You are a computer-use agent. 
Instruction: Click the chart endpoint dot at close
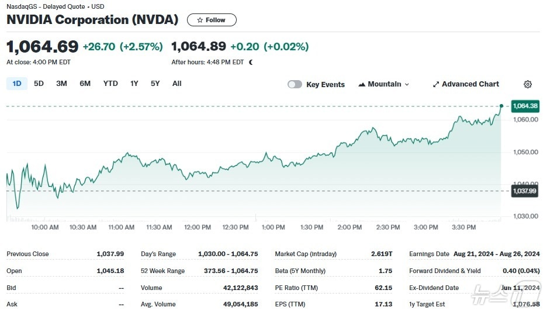(501, 106)
